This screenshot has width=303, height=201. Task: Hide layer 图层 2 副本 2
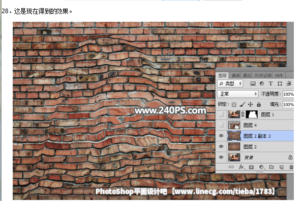pos(221,136)
